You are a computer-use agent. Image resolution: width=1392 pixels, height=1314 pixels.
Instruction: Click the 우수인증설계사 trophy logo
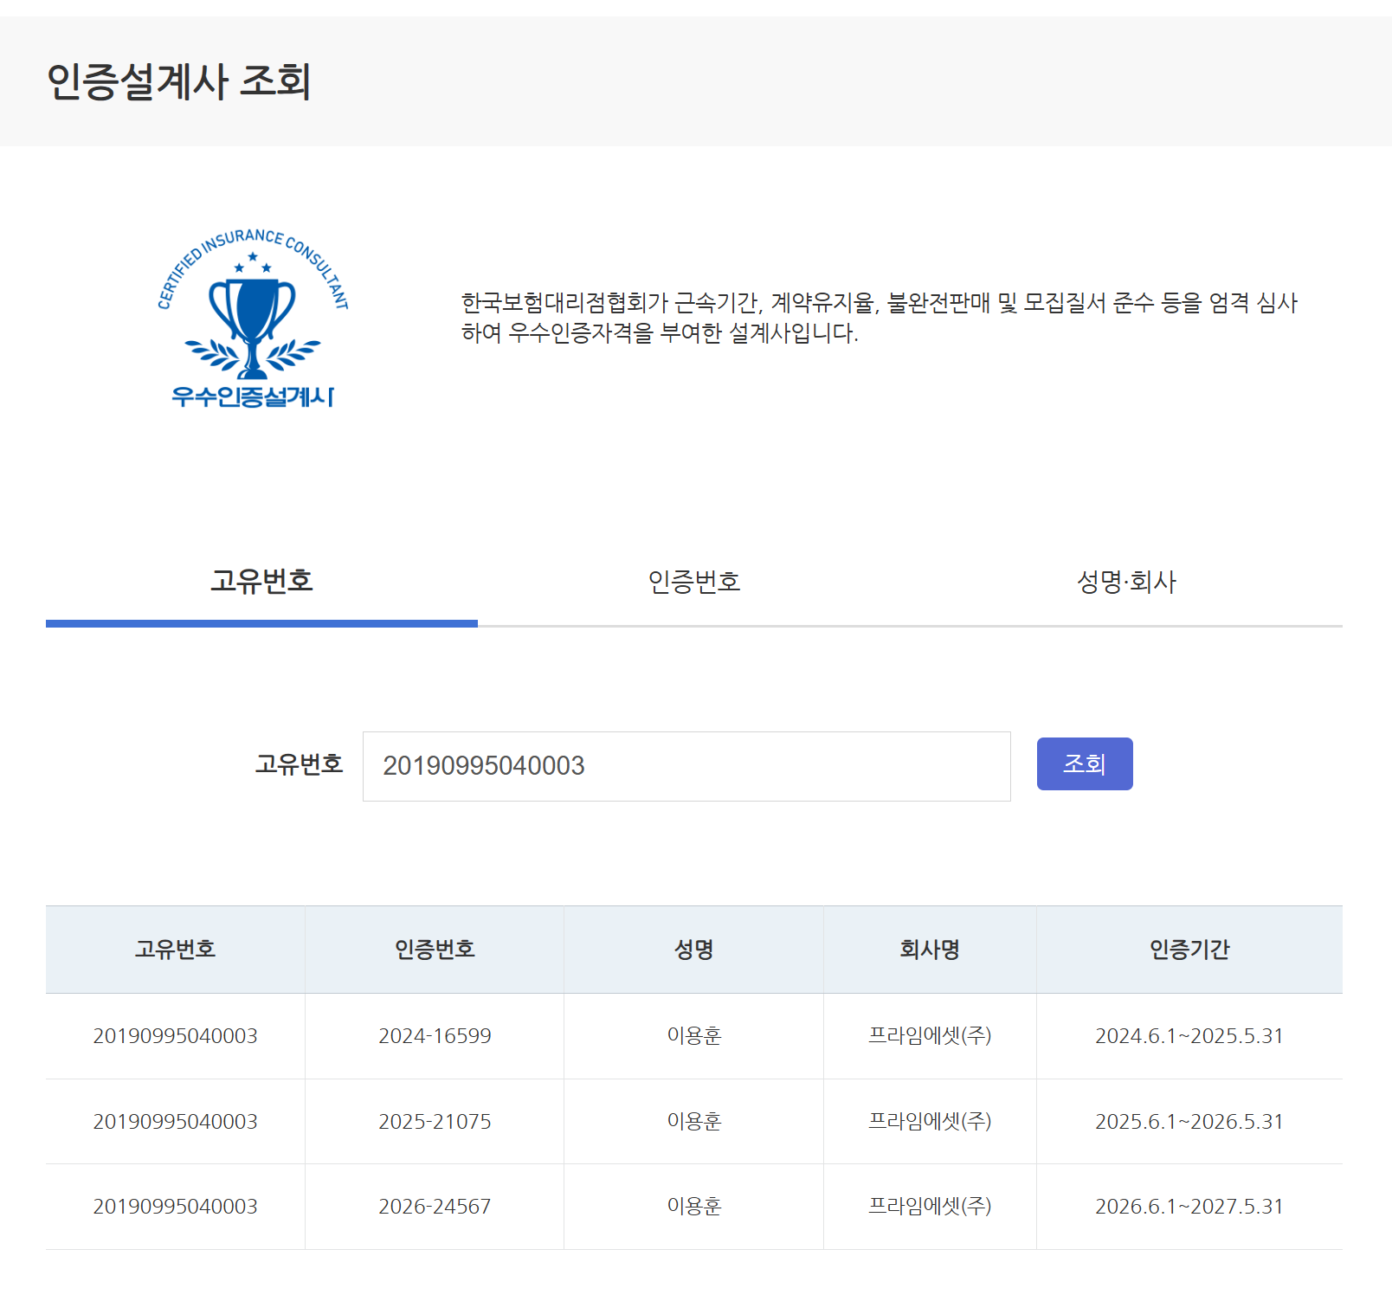click(x=253, y=318)
